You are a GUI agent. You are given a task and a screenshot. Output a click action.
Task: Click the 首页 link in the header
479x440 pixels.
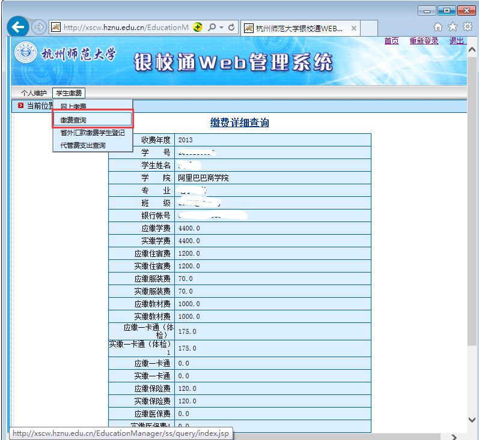[391, 41]
